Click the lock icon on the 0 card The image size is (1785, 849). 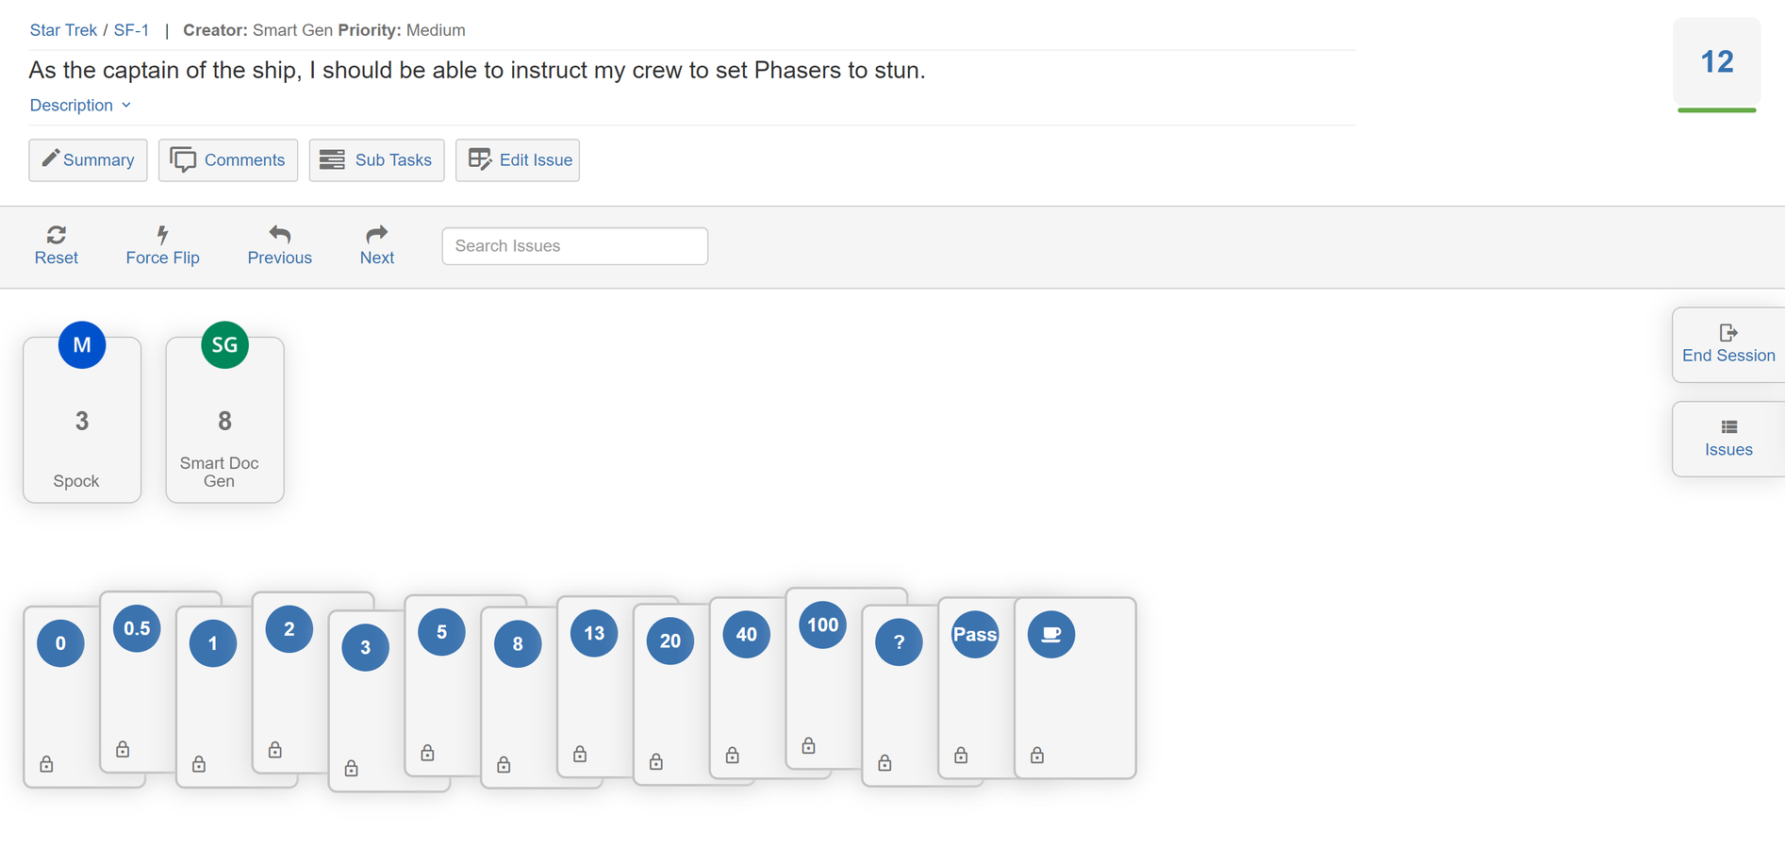point(46,764)
